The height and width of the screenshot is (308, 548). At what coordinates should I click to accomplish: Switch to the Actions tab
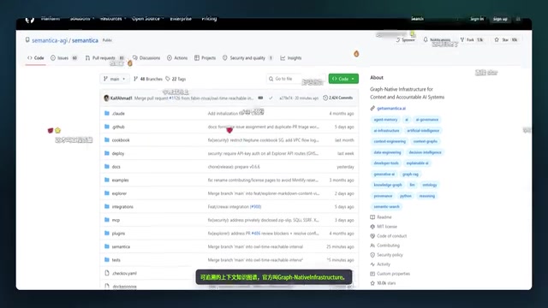coord(177,58)
